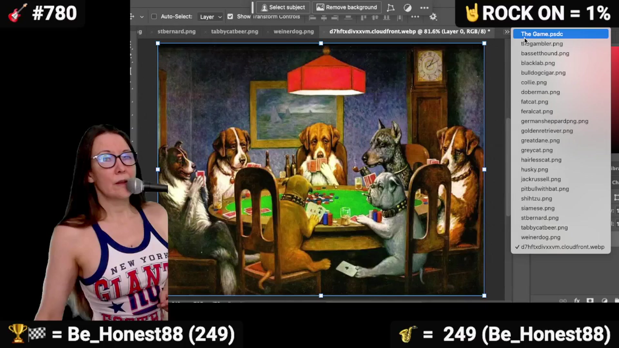
Task: Pick fatcat.png in the list
Action: tap(561, 101)
